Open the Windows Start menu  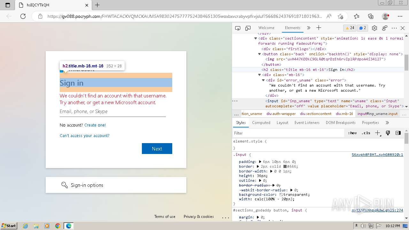(9, 226)
